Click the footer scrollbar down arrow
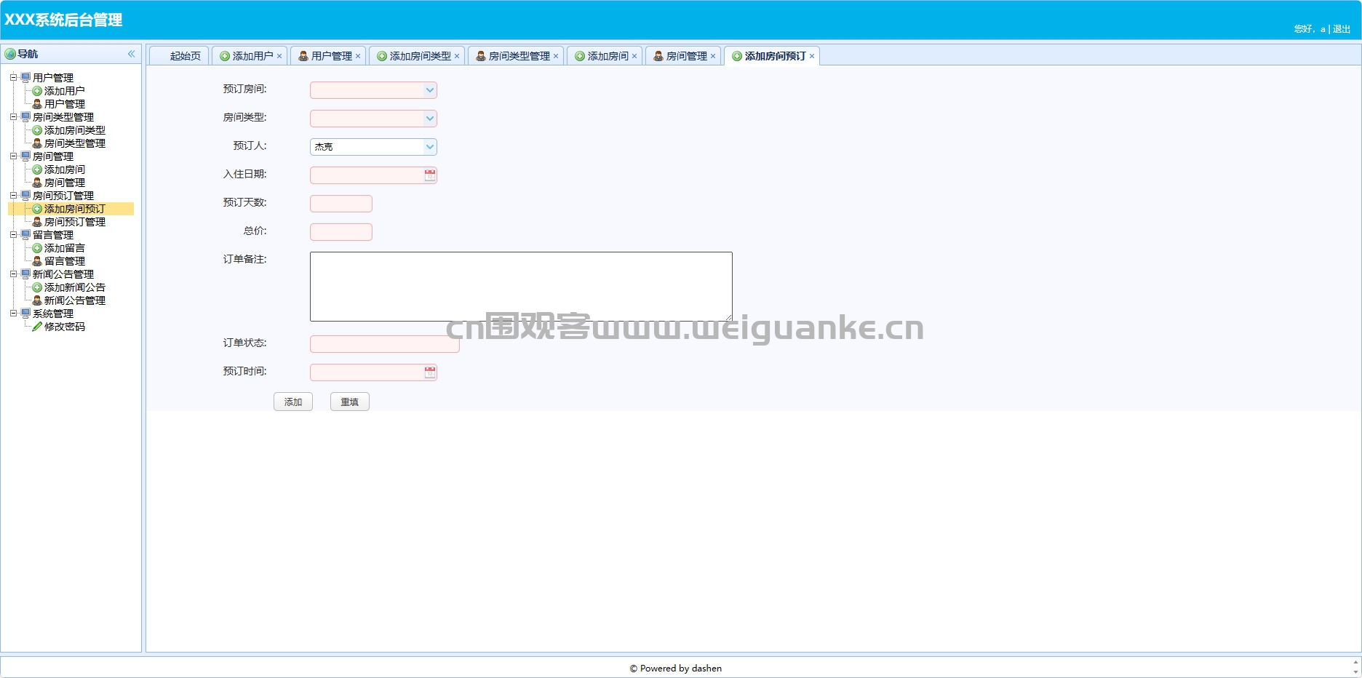 [1355, 672]
